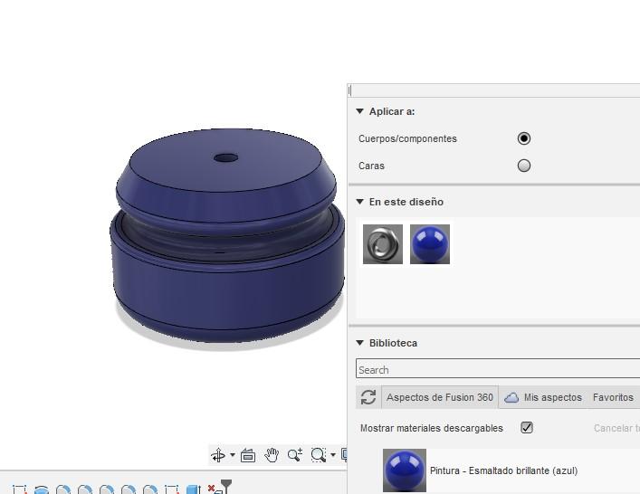
Task: Click the center hole on the 3D model
Action: click(225, 157)
